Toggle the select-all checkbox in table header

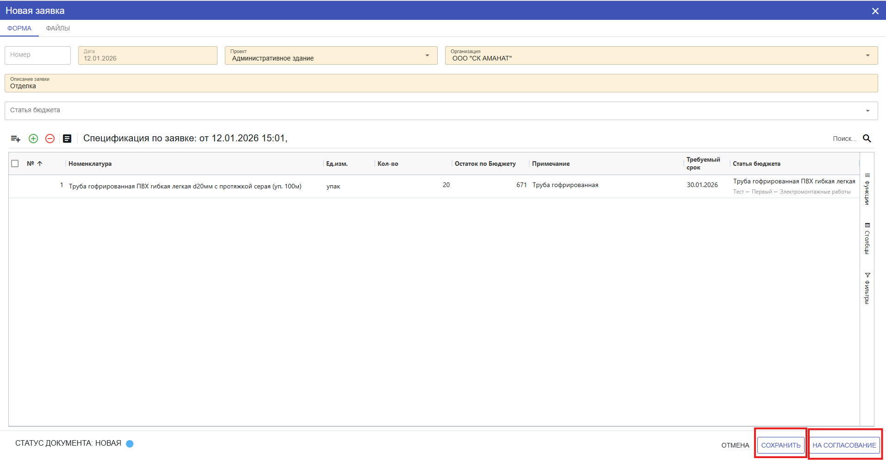pos(15,163)
